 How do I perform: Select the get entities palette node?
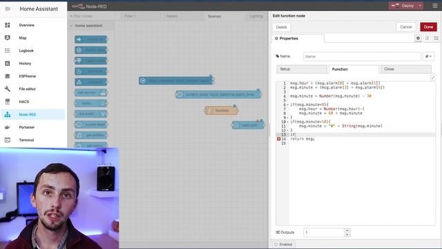pos(90,136)
